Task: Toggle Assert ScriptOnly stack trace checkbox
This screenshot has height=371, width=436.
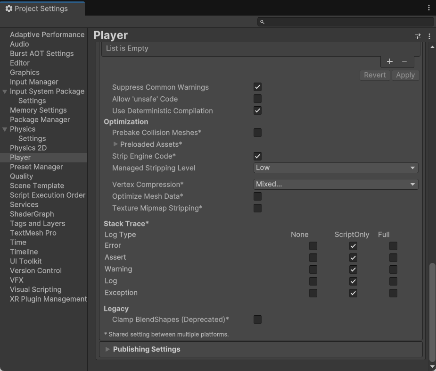Action: pos(353,258)
